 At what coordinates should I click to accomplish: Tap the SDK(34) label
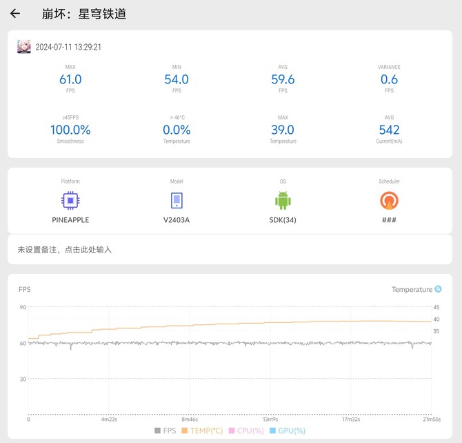pos(283,220)
